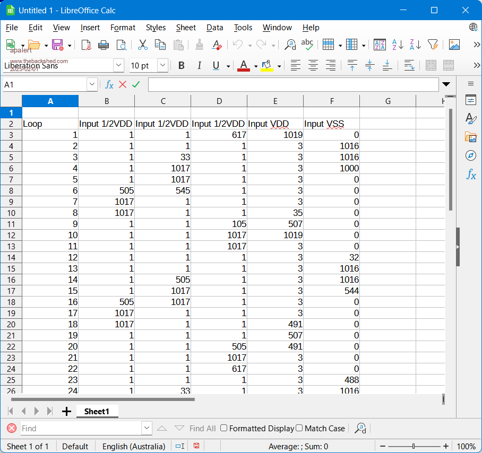Expand the font name dropdown
This screenshot has width=482, height=453.
coord(118,66)
